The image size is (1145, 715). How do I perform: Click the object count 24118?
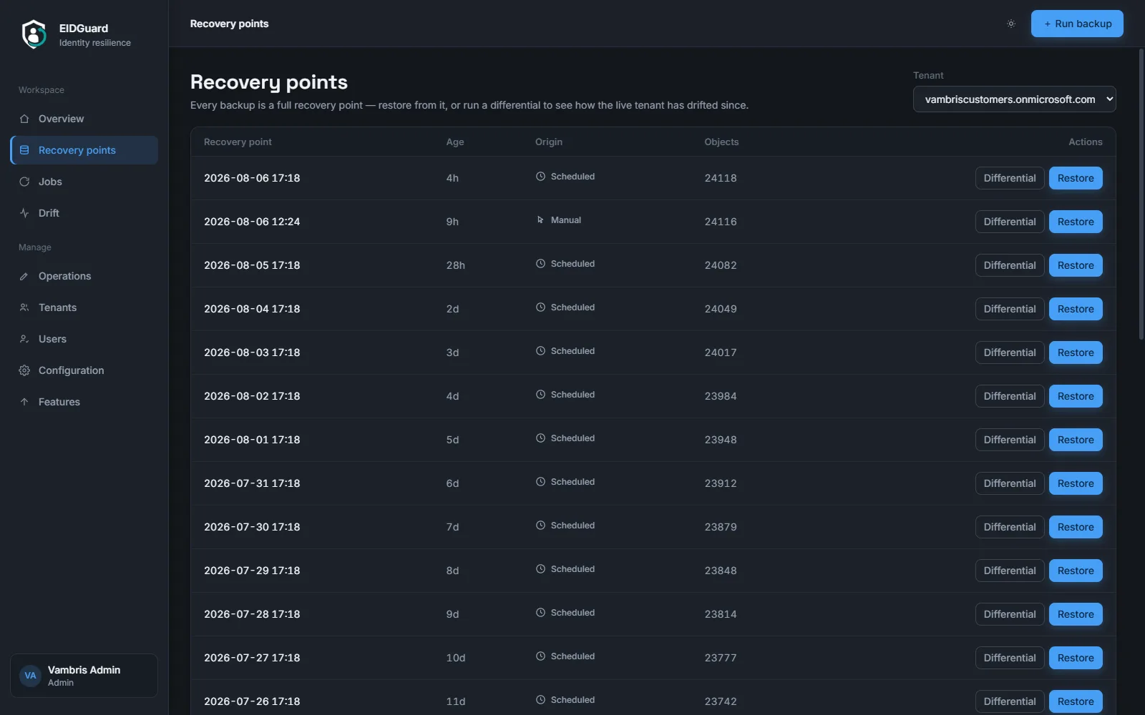click(721, 178)
